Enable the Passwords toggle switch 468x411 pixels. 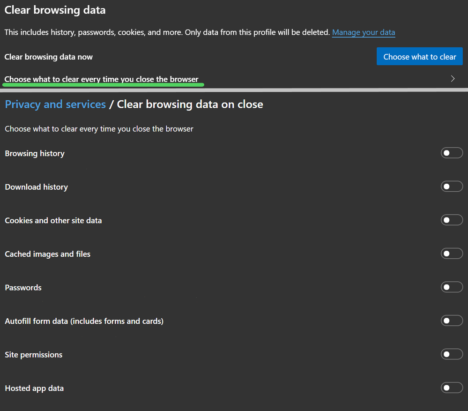point(452,287)
